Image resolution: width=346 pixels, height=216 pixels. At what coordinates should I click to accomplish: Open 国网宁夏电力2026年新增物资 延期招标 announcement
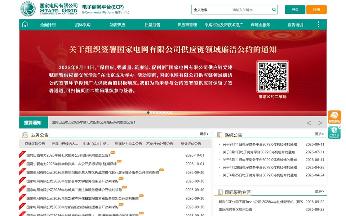click(71, 164)
